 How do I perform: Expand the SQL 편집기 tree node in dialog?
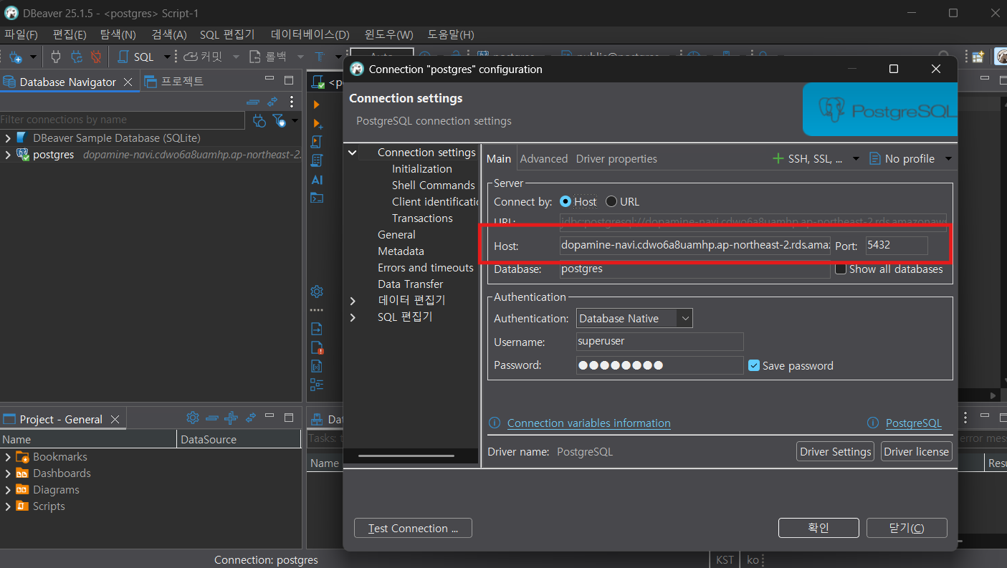352,317
